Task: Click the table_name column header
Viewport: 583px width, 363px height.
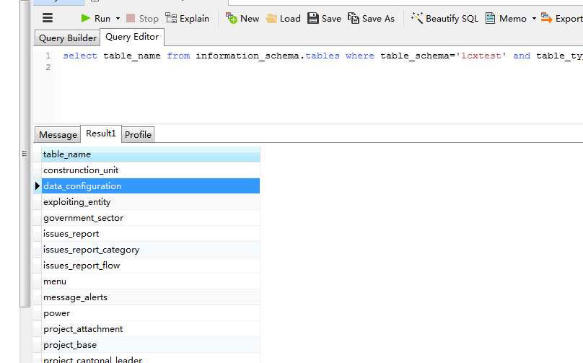Action: click(151, 154)
